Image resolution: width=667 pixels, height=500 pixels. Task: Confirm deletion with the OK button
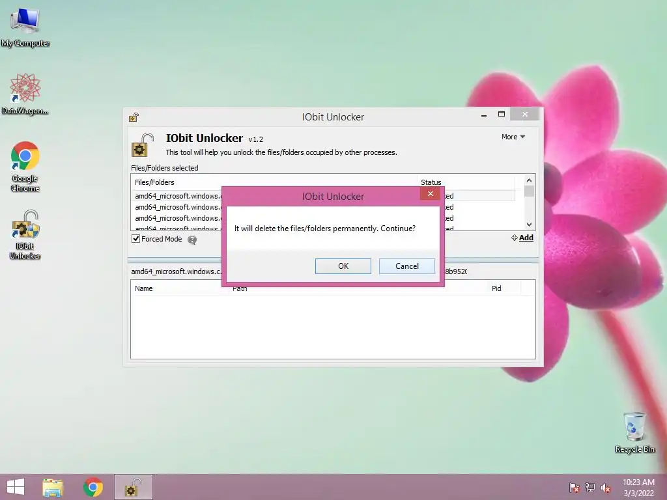click(343, 266)
